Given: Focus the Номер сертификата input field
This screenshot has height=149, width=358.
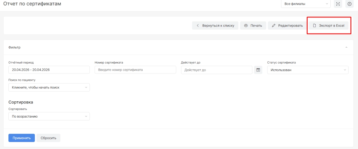Looking at the screenshot, I should pos(135,70).
